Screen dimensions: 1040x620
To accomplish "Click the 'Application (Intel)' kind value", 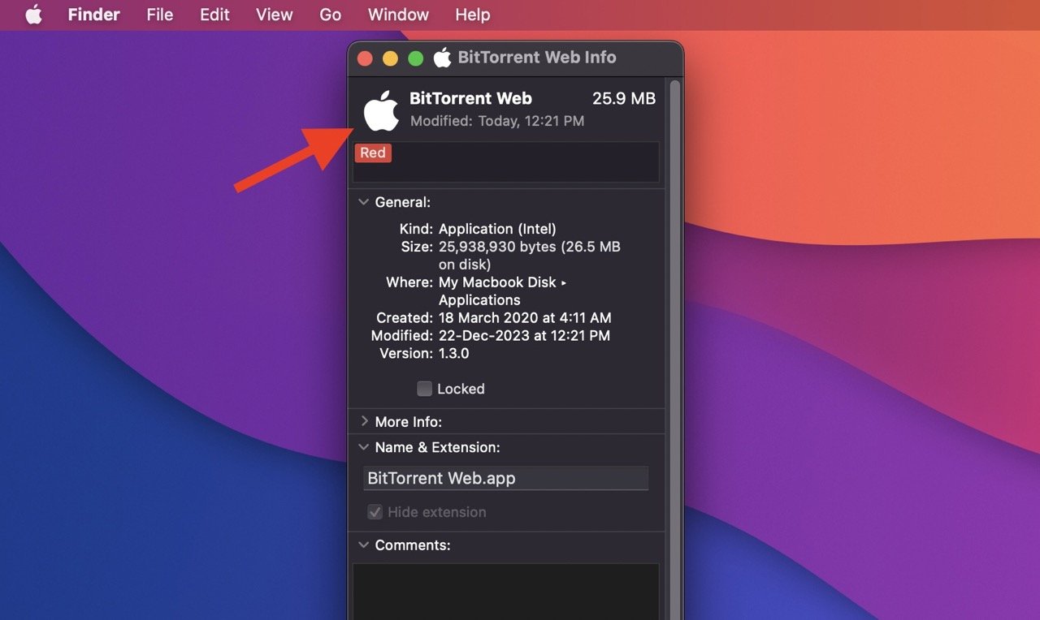I will click(497, 229).
